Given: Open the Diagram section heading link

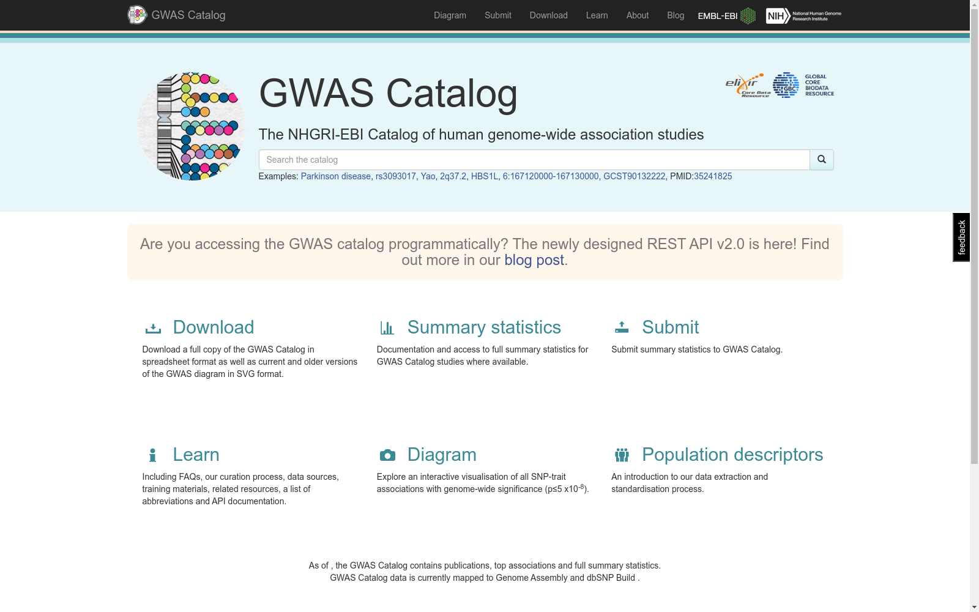Looking at the screenshot, I should (x=442, y=455).
